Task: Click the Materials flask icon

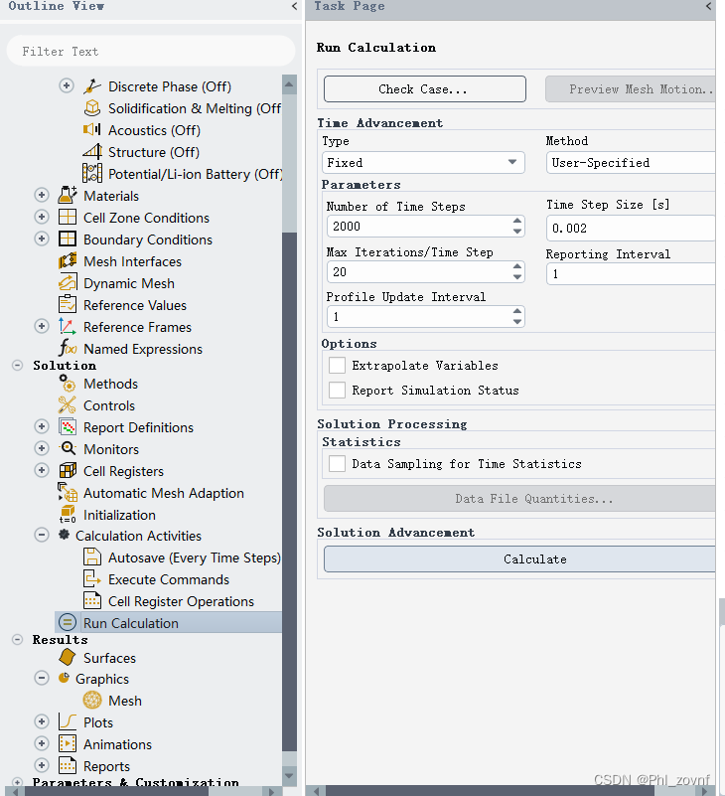Action: [x=68, y=196]
